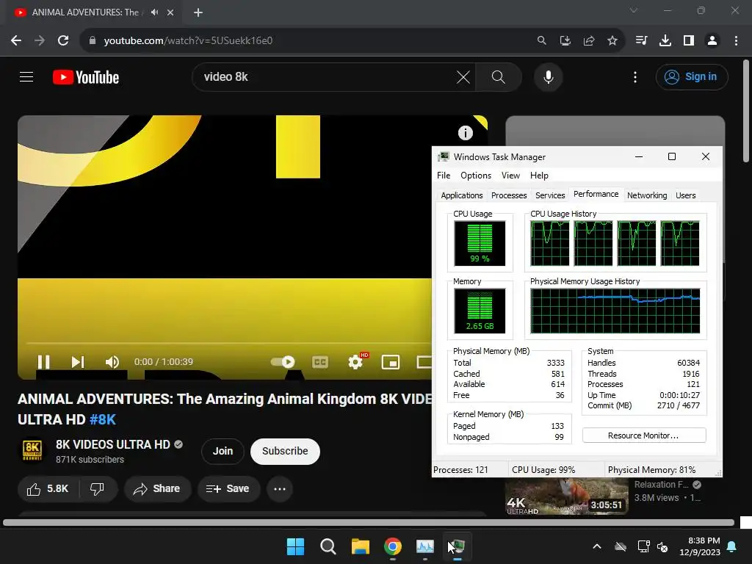Mute the tab via speaker icon
The image size is (752, 564).
pos(154,12)
